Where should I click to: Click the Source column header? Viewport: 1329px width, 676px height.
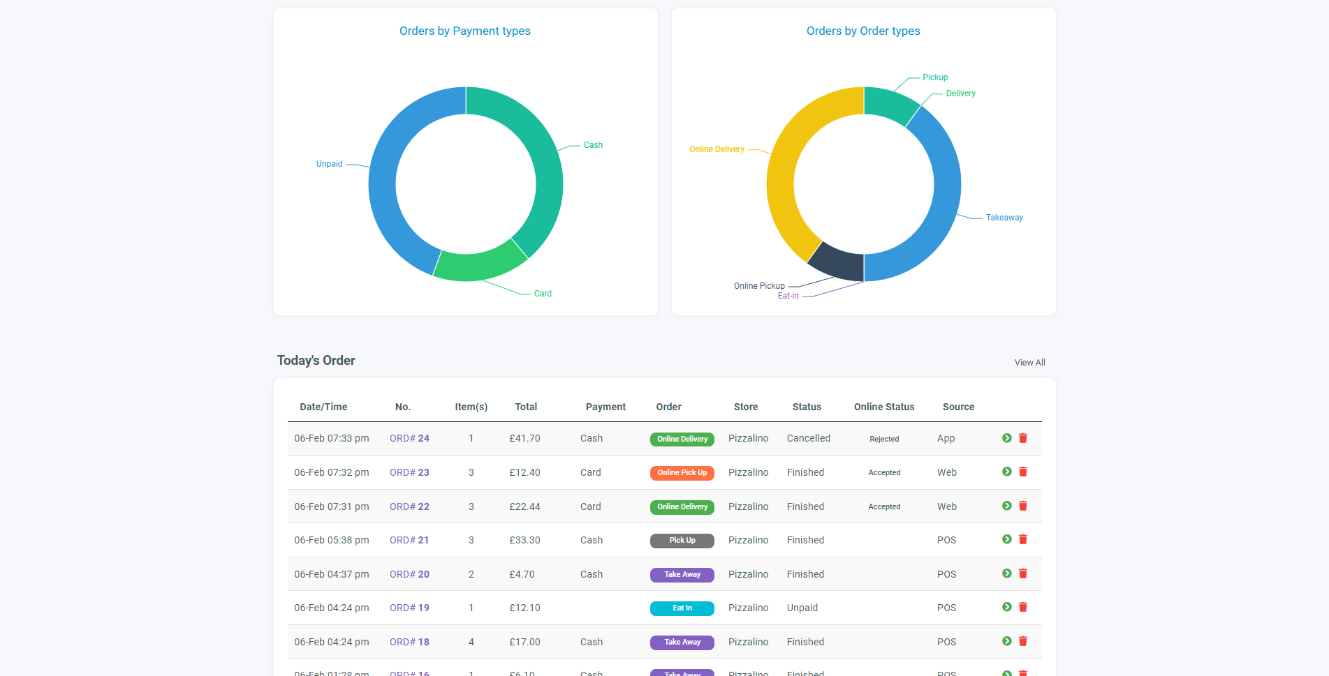click(958, 407)
